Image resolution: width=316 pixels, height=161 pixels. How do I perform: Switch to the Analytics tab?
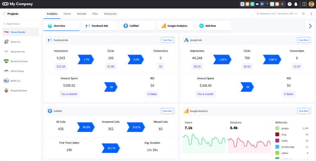pyautogui.click(x=52, y=14)
